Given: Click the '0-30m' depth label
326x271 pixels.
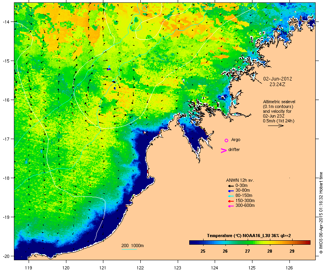Looking at the screenshot, I should coord(241,186).
